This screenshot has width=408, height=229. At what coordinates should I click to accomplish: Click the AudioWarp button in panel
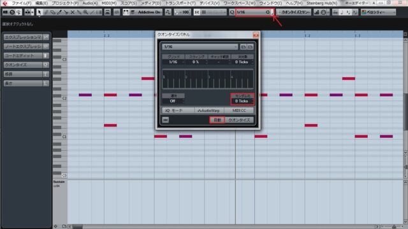point(210,110)
